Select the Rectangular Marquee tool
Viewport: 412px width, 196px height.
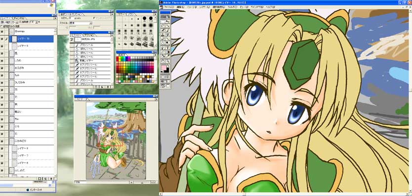pyautogui.click(x=163, y=21)
